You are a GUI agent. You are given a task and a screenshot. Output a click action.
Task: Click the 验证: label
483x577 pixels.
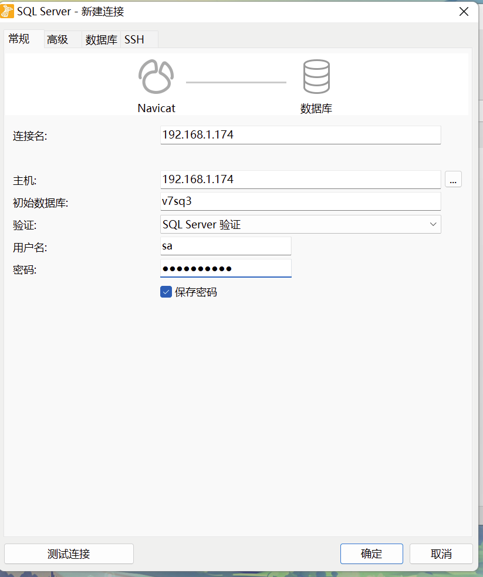(x=25, y=225)
